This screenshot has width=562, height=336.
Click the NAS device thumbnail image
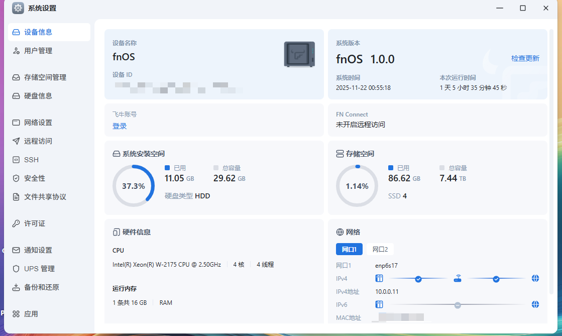click(299, 54)
